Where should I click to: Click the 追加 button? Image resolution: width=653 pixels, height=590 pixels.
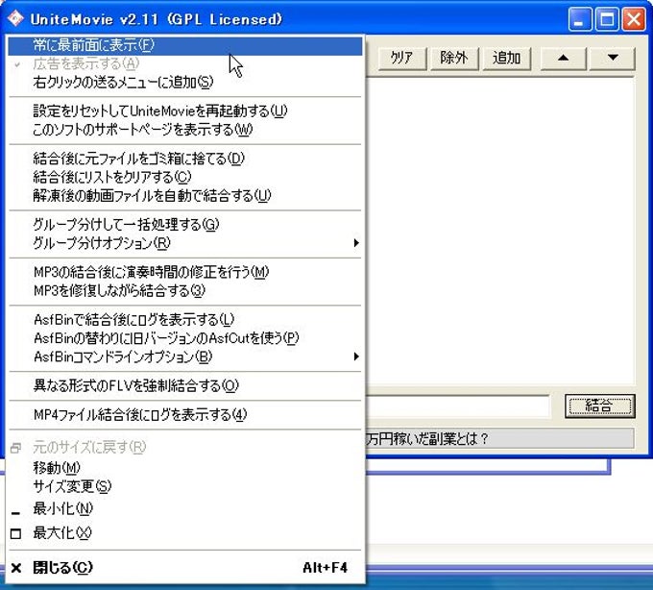(x=507, y=58)
